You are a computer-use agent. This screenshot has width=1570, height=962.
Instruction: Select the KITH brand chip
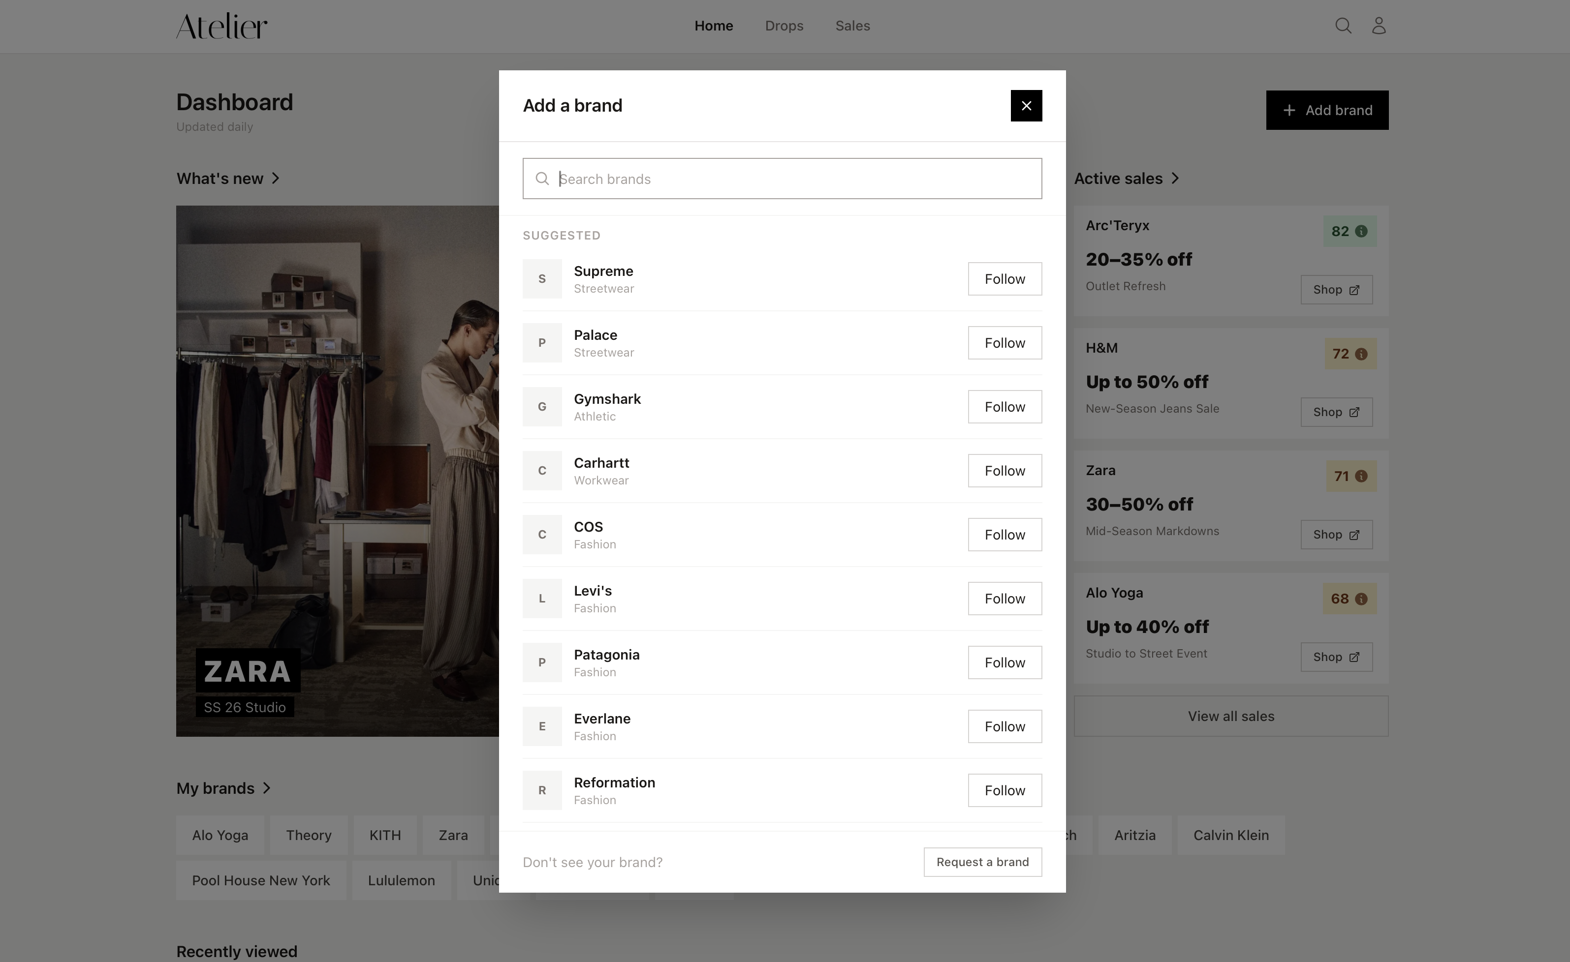(x=385, y=835)
